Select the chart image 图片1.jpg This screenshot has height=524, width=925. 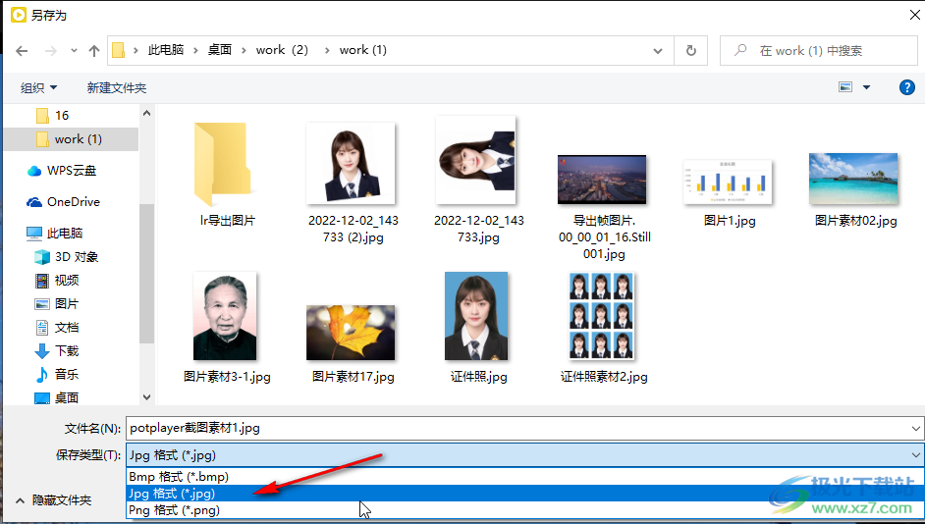click(730, 193)
